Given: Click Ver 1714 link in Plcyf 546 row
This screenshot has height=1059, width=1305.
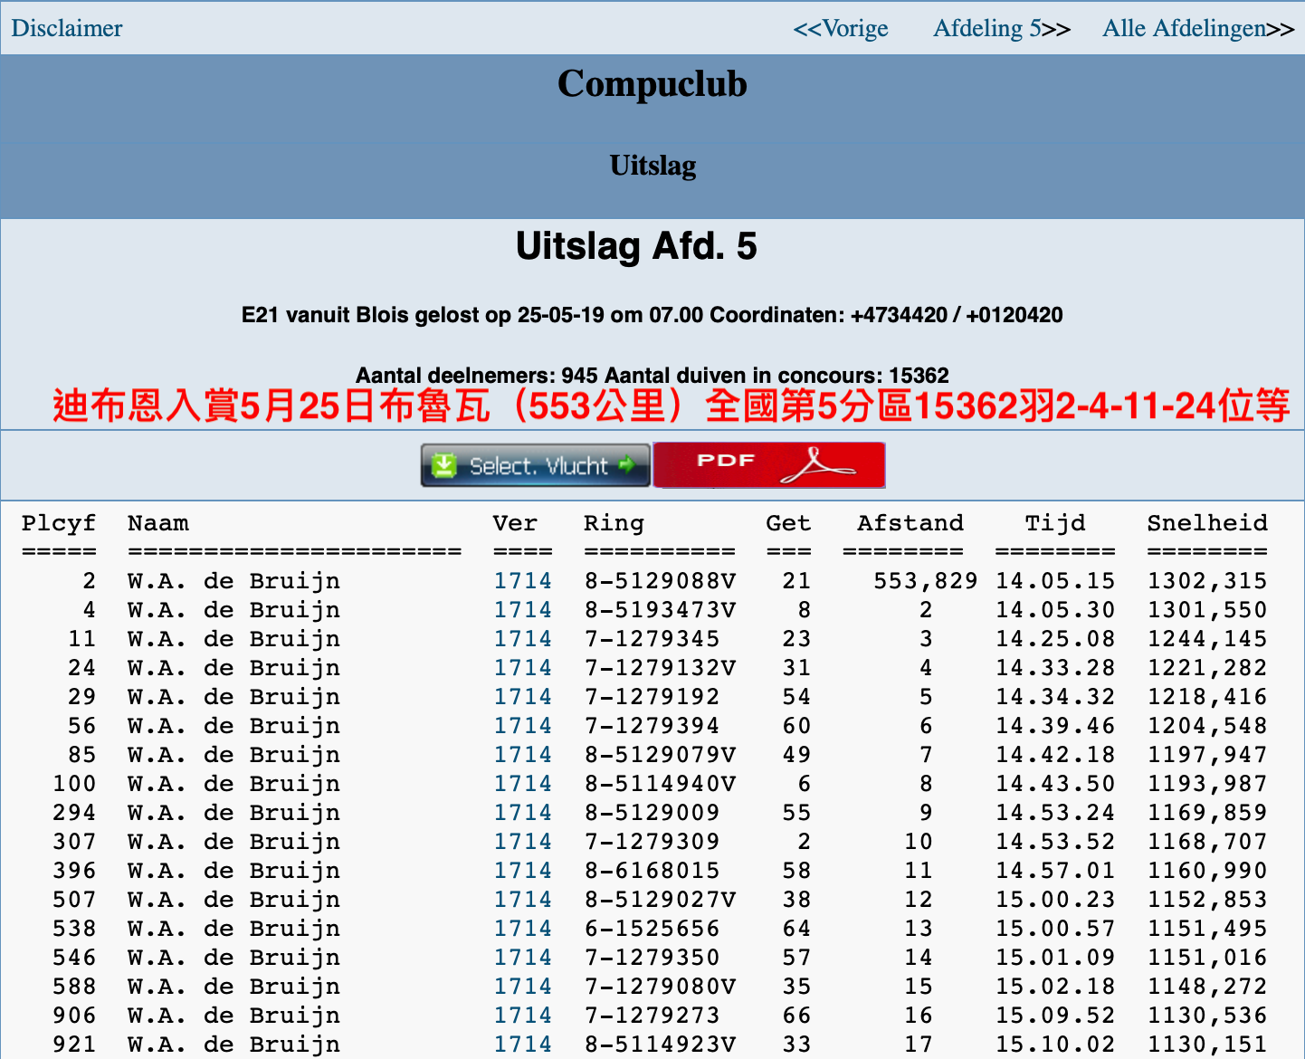Looking at the screenshot, I should (523, 958).
